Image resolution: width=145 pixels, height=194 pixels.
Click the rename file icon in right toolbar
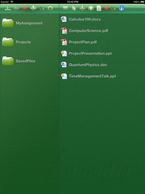point(114,8)
